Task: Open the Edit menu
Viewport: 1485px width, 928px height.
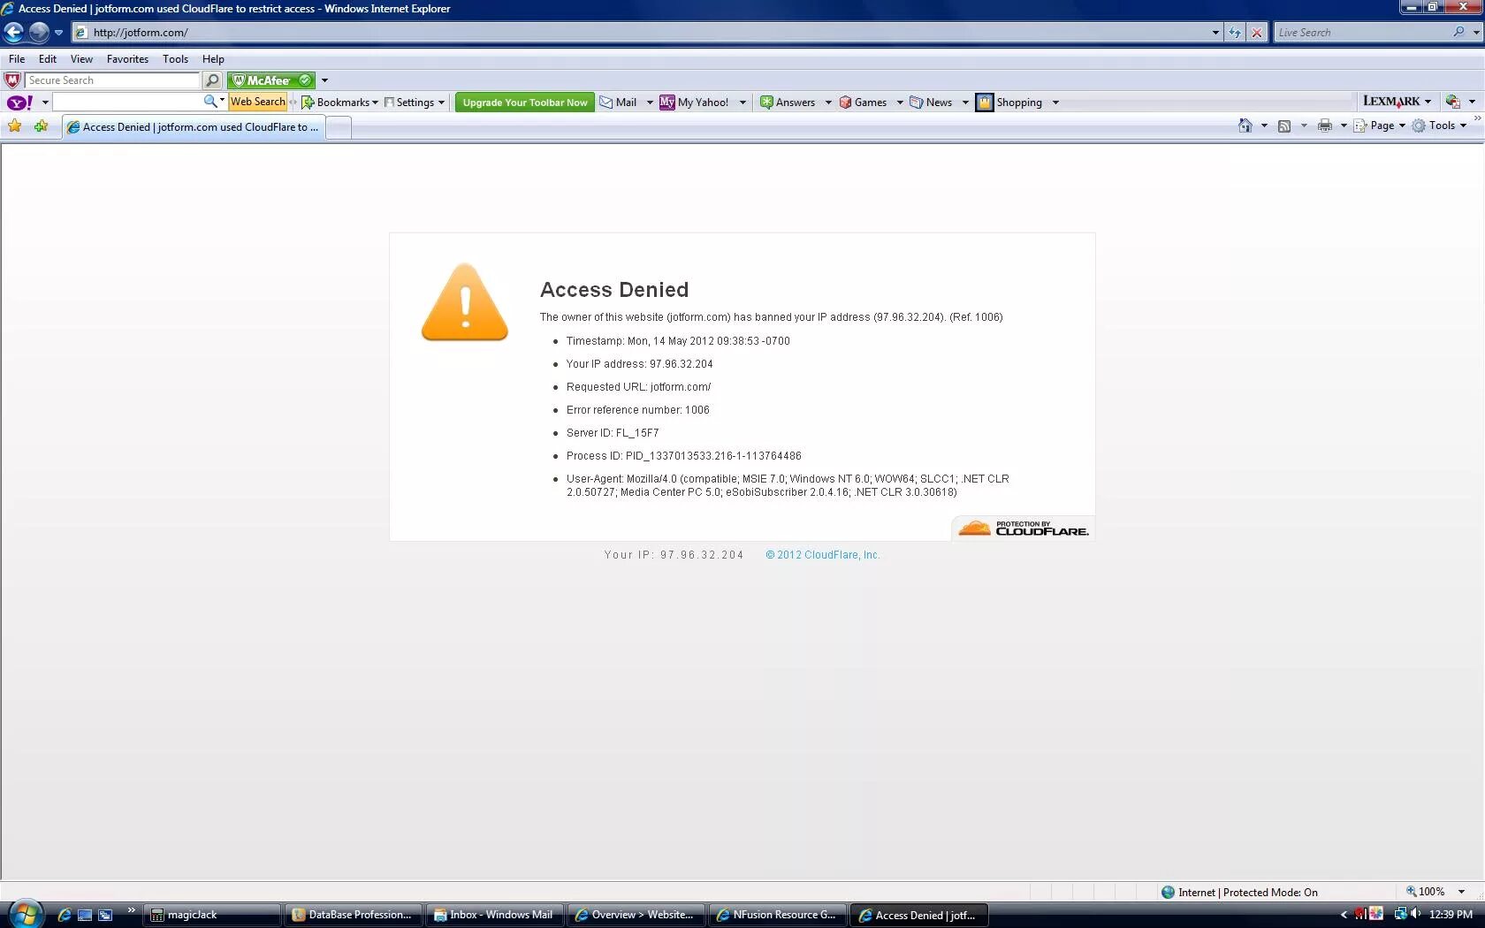Action: [x=48, y=59]
